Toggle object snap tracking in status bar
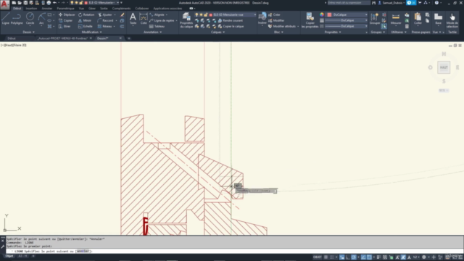Screen dimensions: 464x261 point(363,257)
